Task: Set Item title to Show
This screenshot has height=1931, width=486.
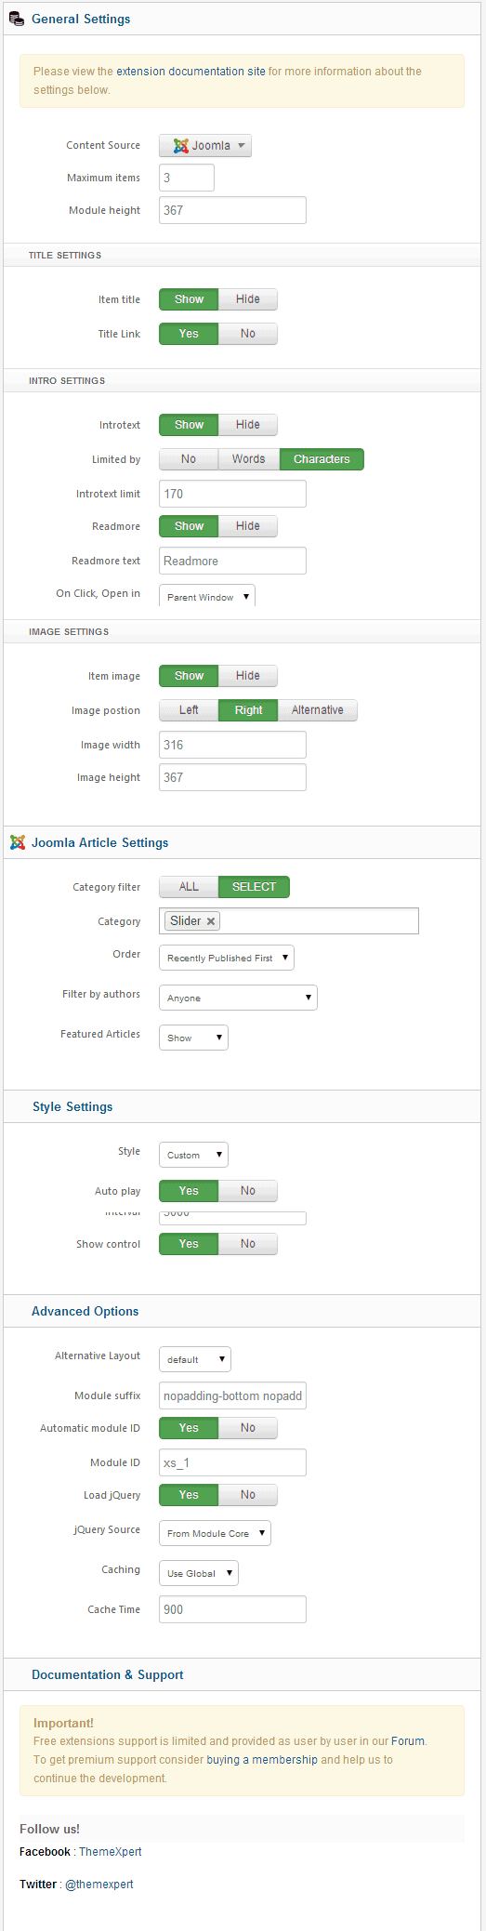Action: pyautogui.click(x=189, y=299)
